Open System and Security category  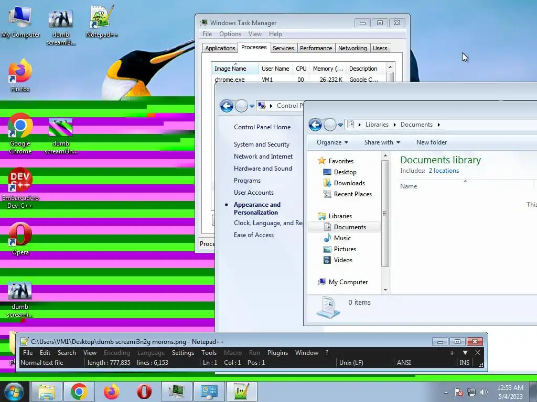(261, 144)
